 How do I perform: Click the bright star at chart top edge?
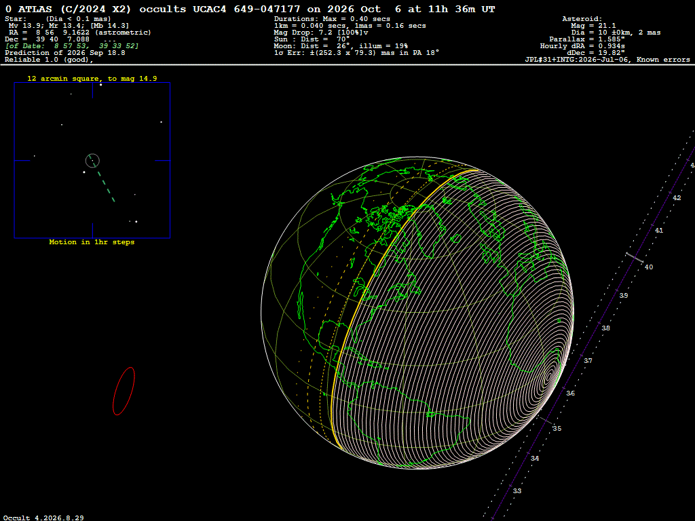(x=100, y=84)
